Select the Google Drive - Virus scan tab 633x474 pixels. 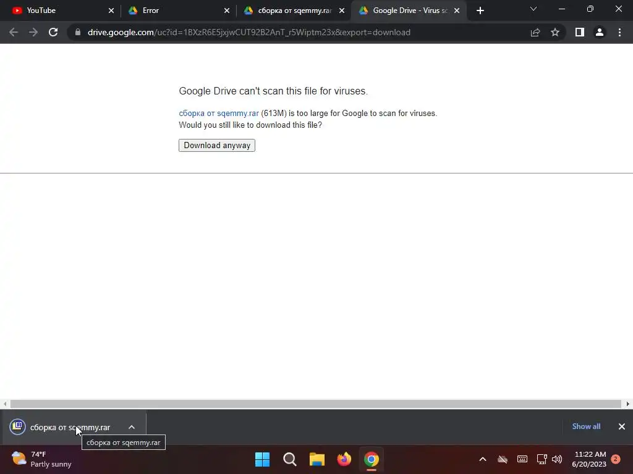click(409, 10)
